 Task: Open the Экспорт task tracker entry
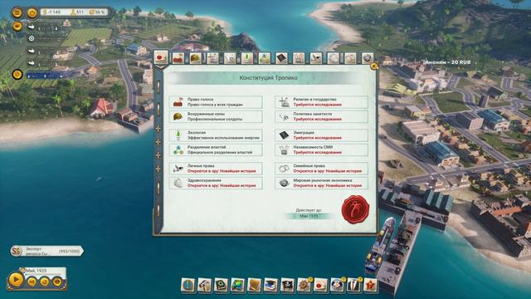point(46,251)
